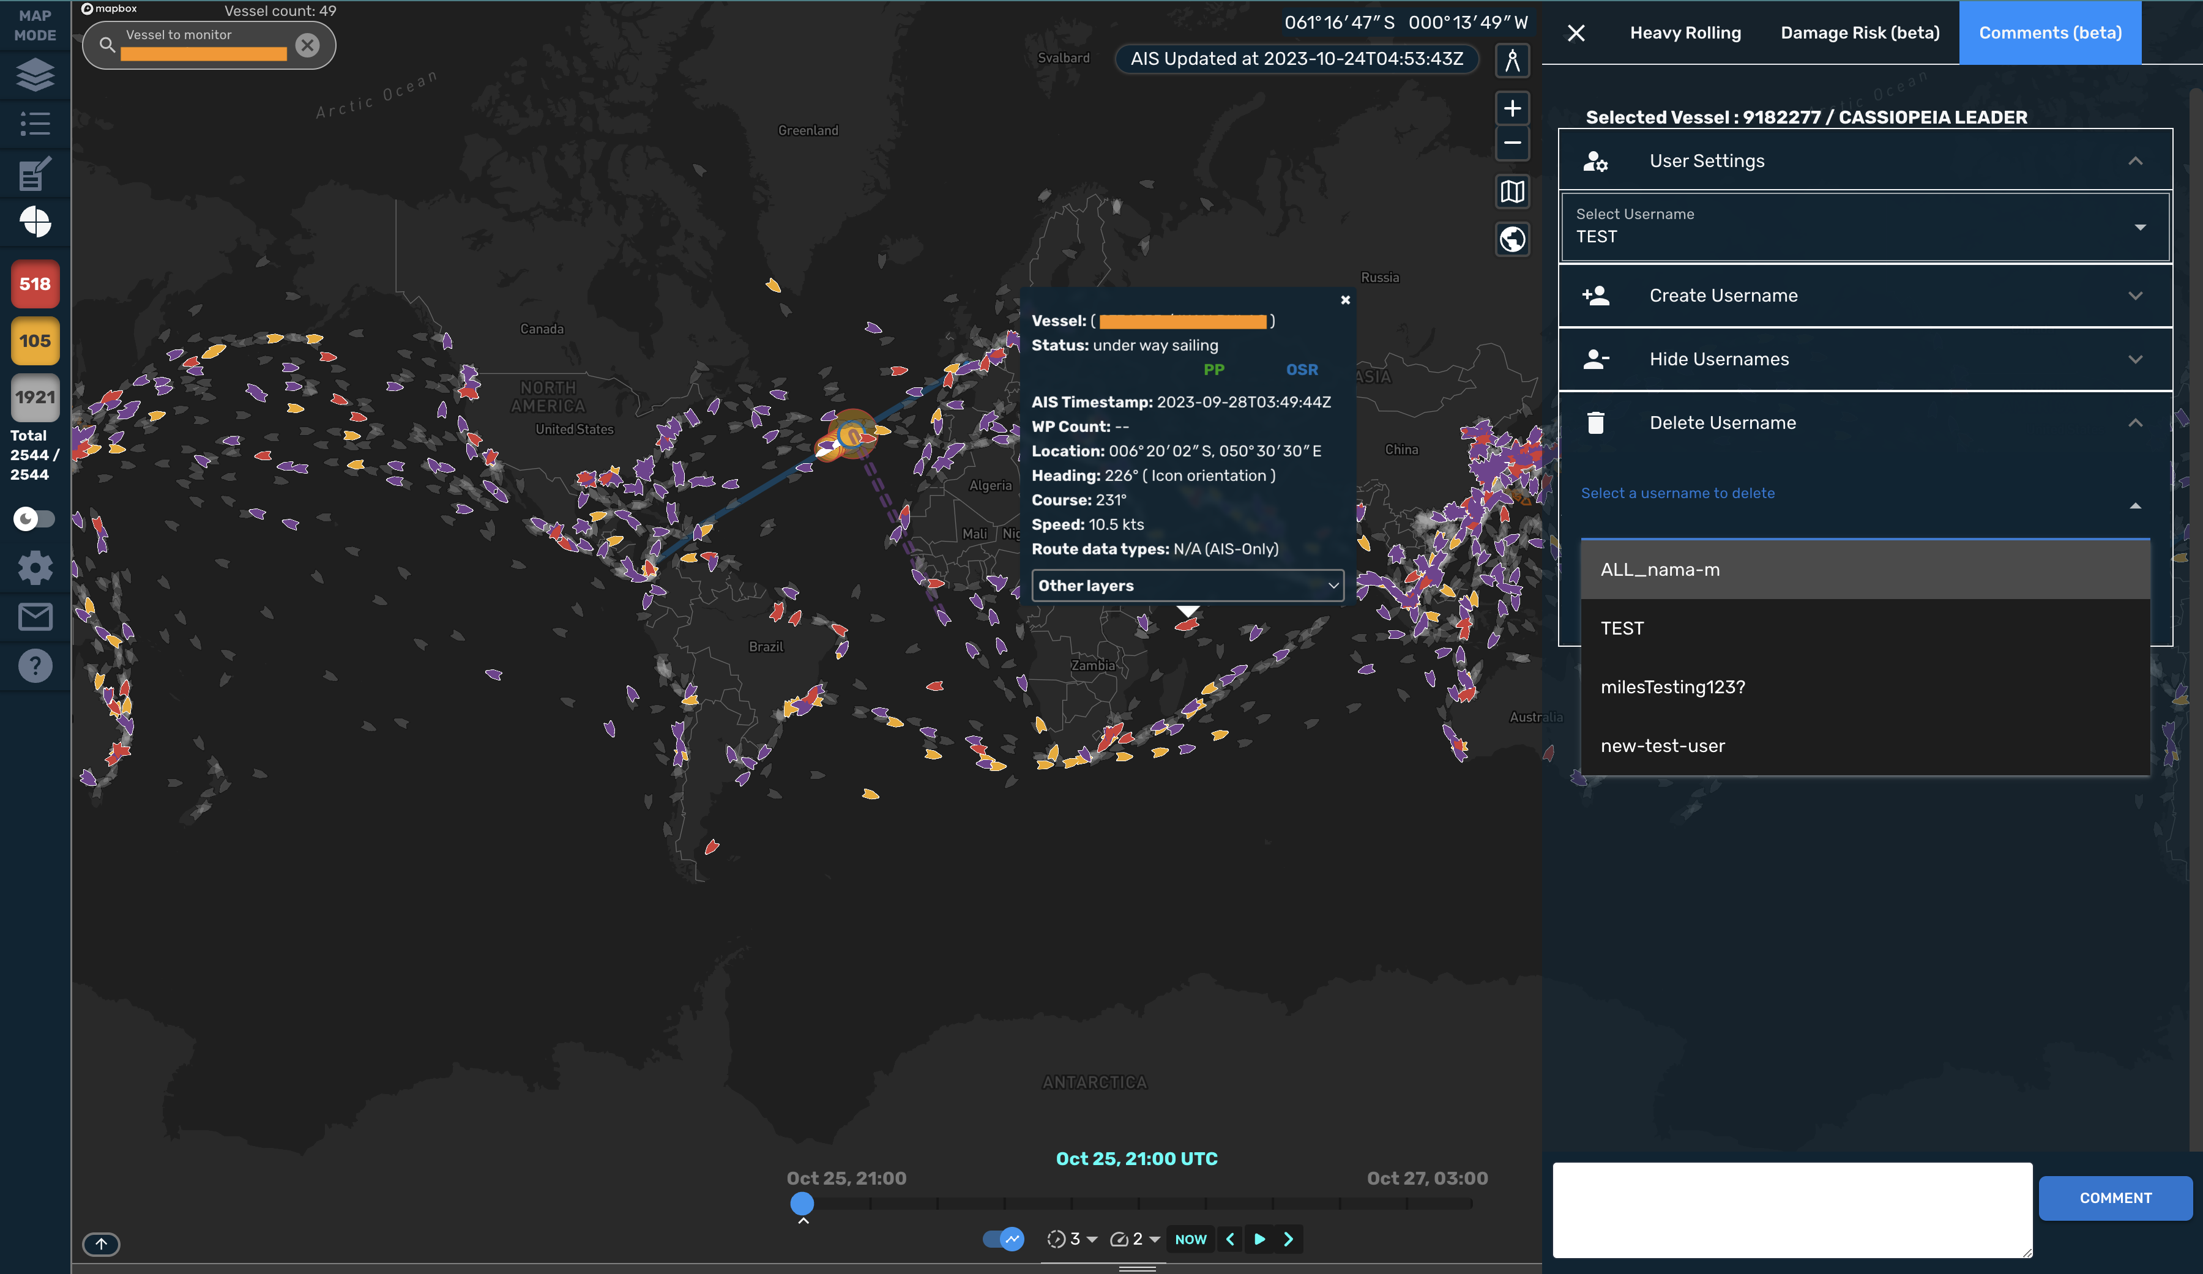
Task: Open the mail icon in sidebar
Action: pos(35,616)
